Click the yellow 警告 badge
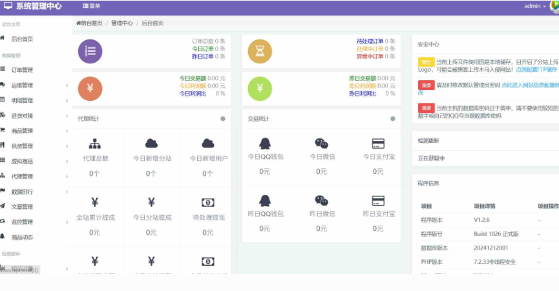Viewport: 559px width, 291px height. 427,62
